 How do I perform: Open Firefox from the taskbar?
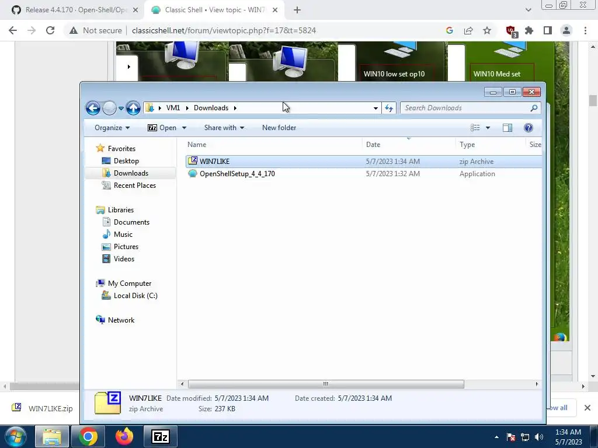point(124,436)
